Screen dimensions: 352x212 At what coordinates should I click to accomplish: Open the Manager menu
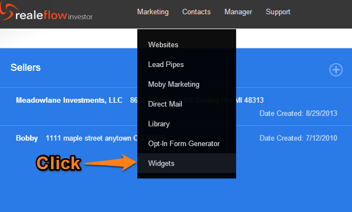[238, 12]
